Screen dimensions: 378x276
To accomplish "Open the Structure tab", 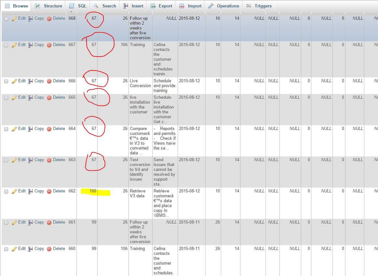I will click(x=48, y=6).
